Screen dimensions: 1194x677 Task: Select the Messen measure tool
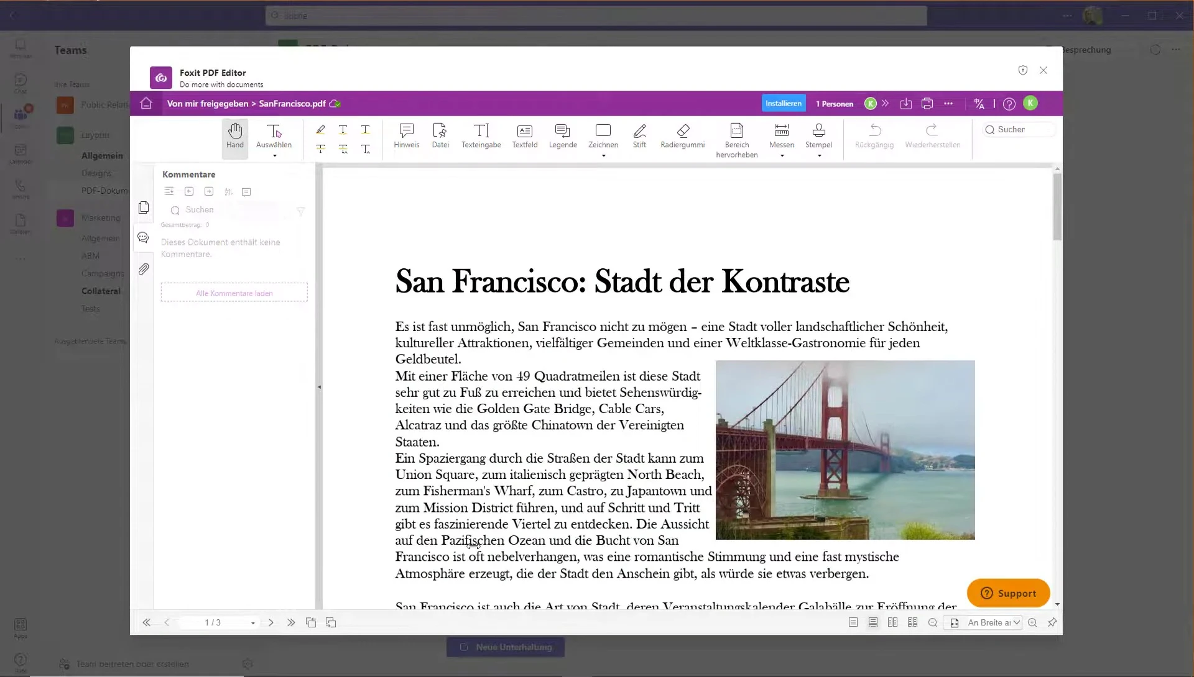point(782,137)
